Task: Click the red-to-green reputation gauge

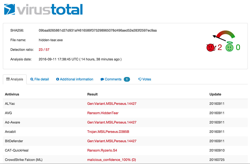Action: (224, 36)
